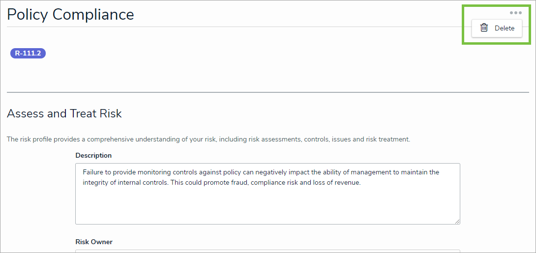
Task: Click the word 'fraud' in the Description
Action: click(x=240, y=182)
